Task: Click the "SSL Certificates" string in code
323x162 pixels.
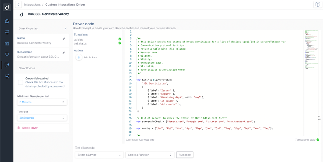Action: (x=155, y=83)
